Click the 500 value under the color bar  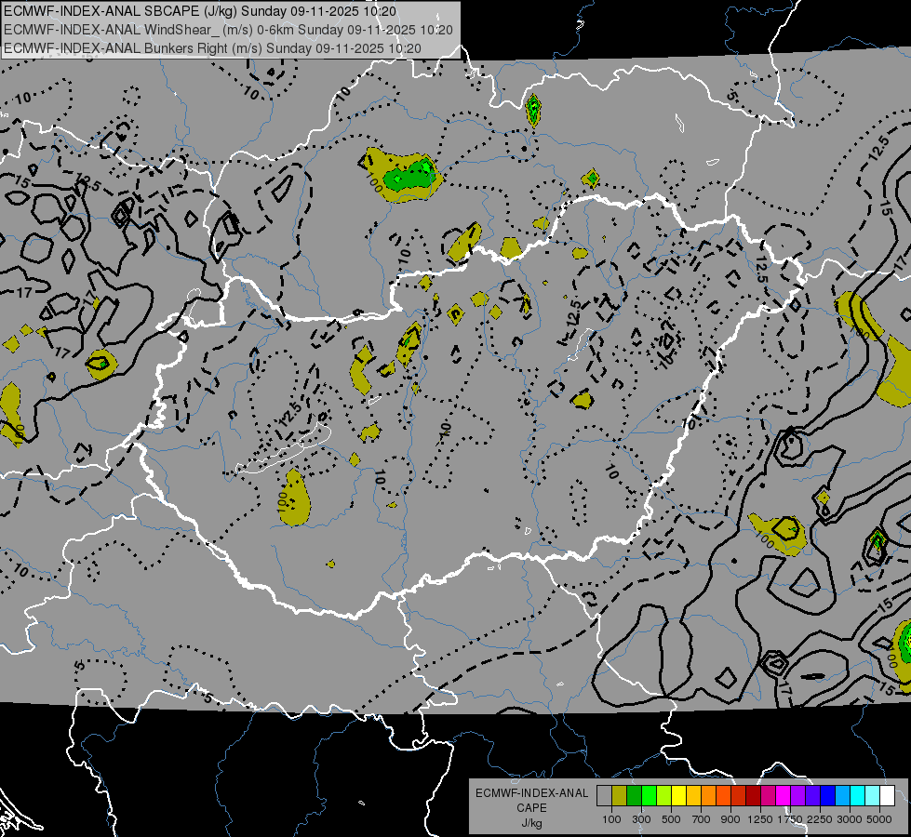point(671,819)
